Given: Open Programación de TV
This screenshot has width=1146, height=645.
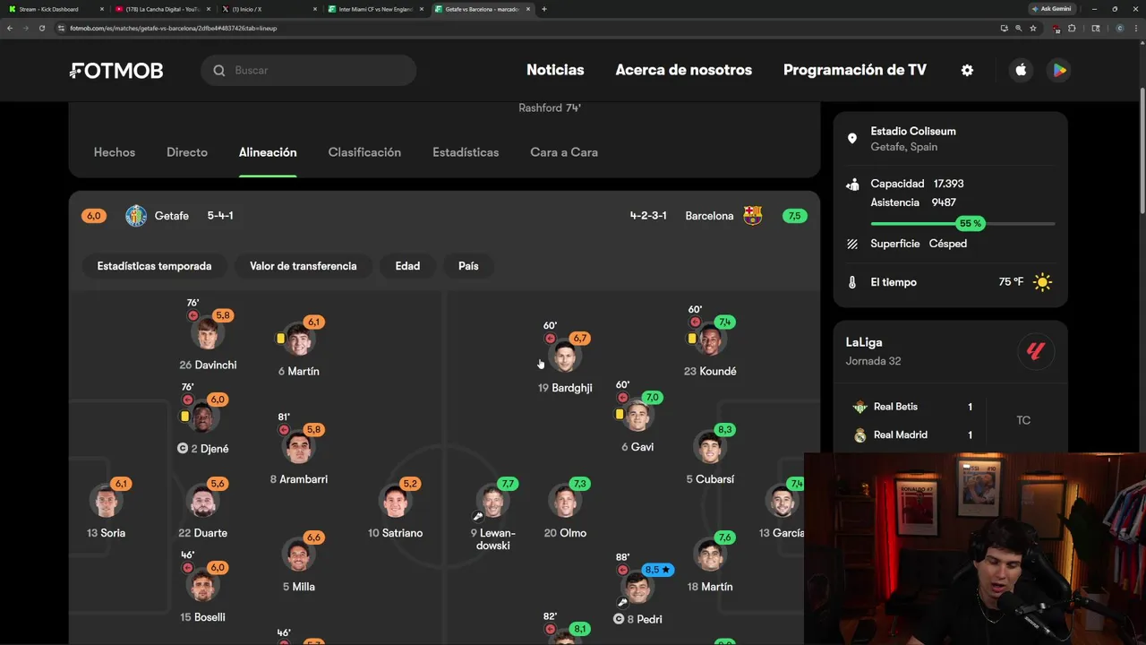Looking at the screenshot, I should (x=855, y=70).
